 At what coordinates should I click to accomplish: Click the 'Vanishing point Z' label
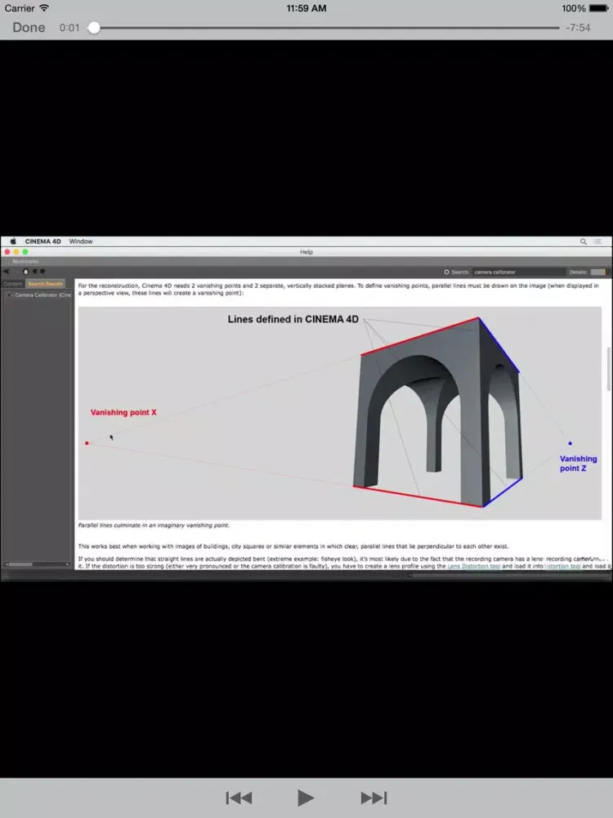pos(578,464)
